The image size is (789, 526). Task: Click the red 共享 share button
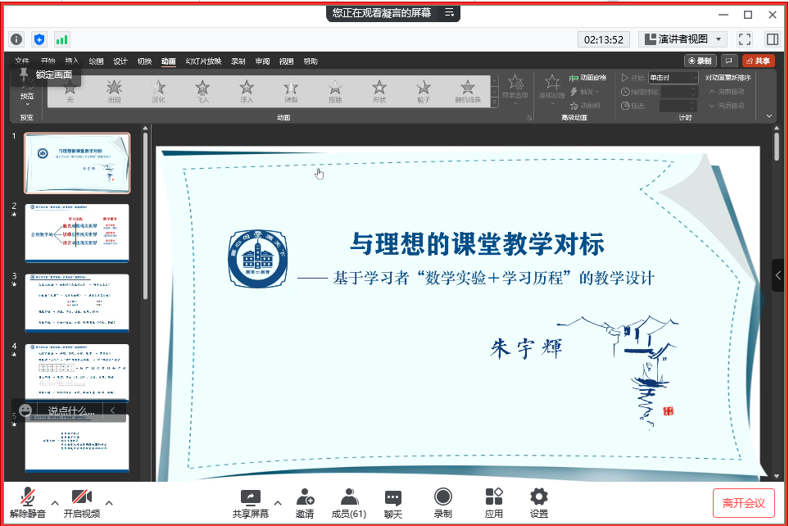click(759, 61)
